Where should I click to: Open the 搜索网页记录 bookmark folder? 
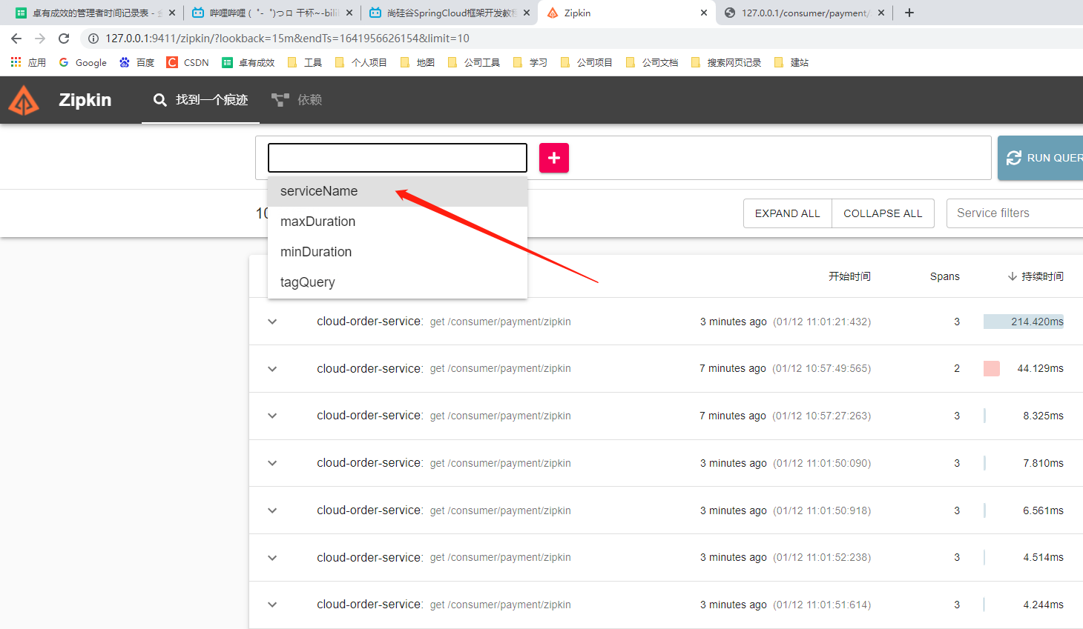[725, 62]
